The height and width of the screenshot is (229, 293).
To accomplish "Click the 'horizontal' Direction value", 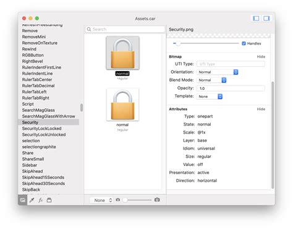I will [x=207, y=181].
